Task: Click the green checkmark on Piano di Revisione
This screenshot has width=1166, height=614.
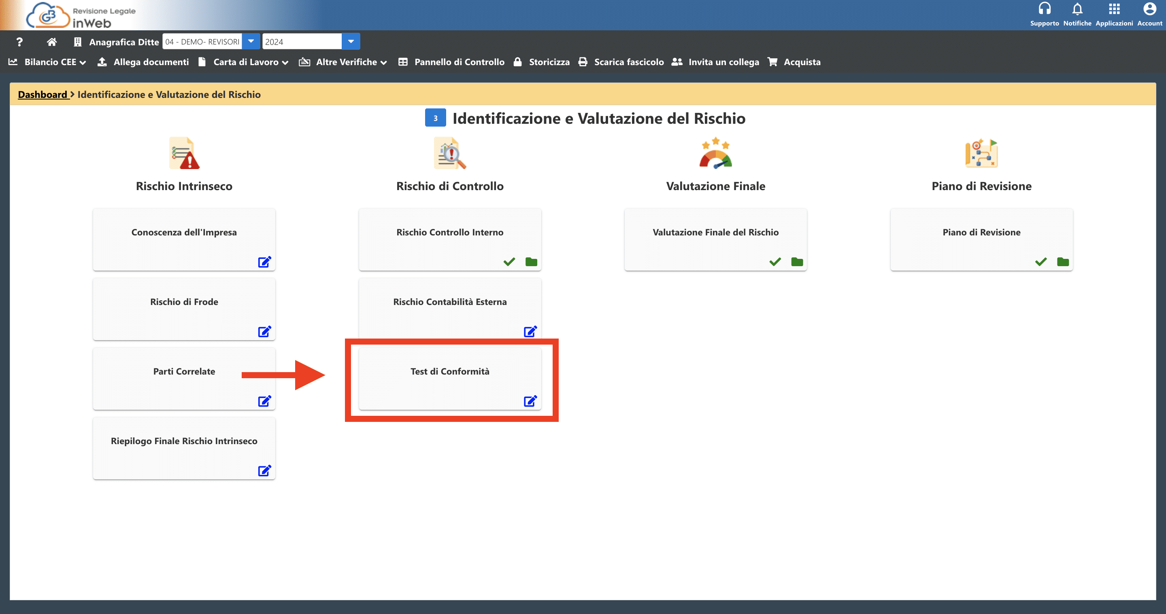Action: (x=1040, y=262)
